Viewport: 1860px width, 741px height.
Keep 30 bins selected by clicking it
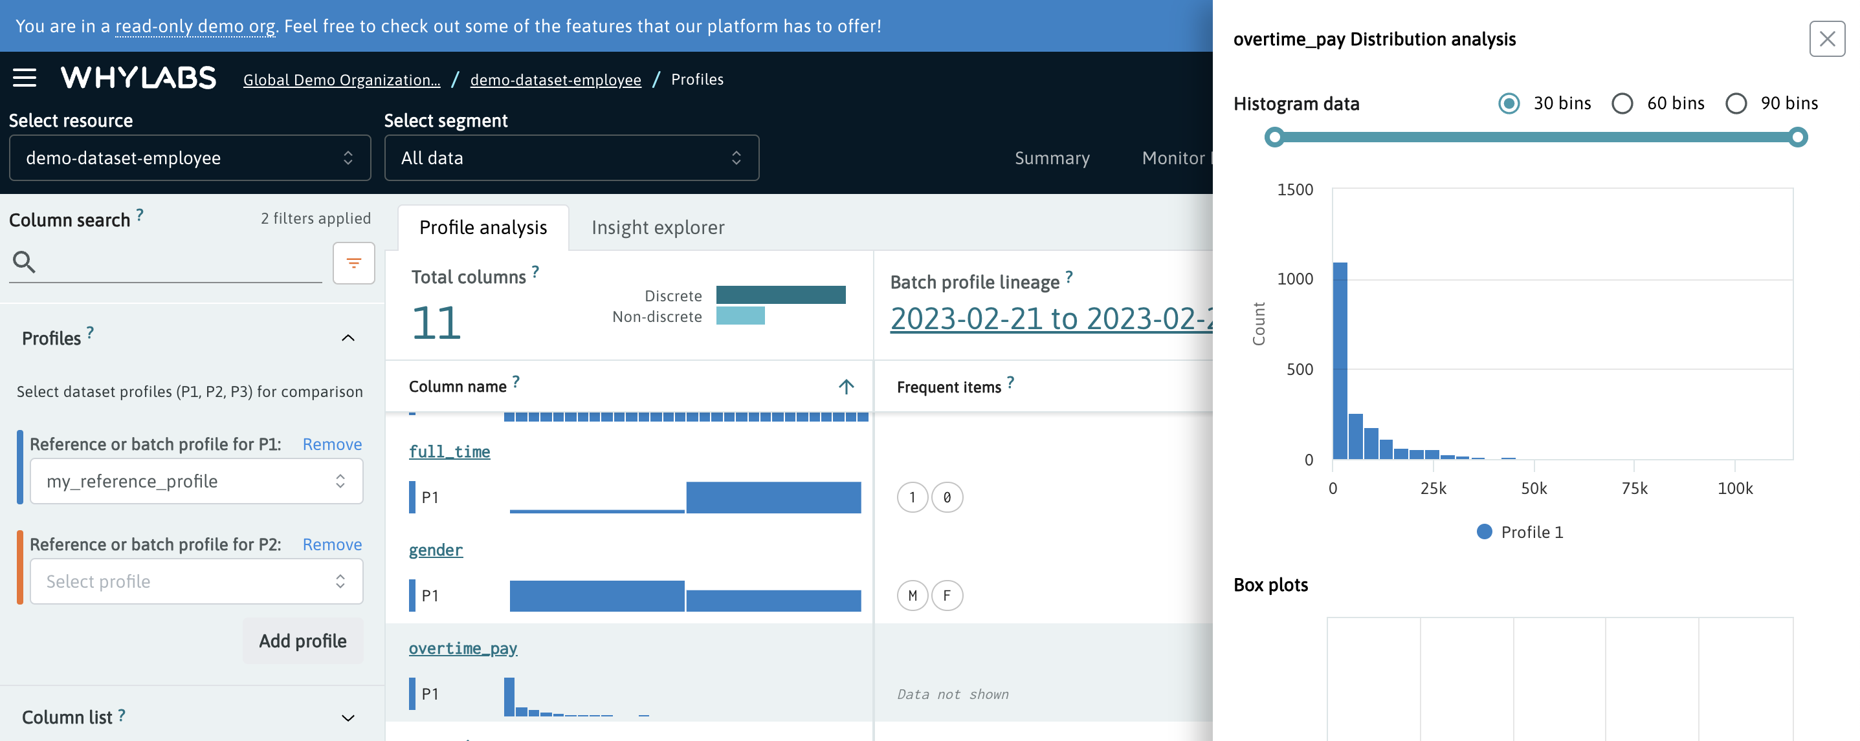click(x=1509, y=103)
